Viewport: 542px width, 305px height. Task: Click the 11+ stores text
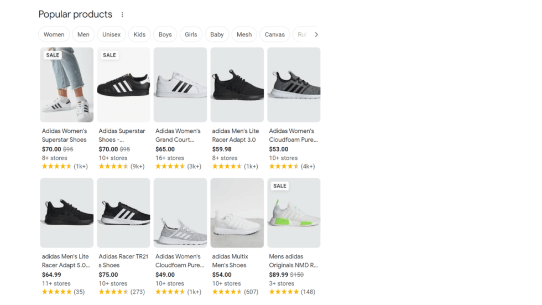click(56, 283)
